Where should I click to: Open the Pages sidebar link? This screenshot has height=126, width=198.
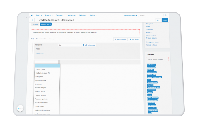(x=148, y=27)
